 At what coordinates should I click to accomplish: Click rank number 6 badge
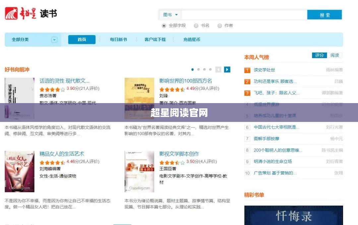[247, 127]
